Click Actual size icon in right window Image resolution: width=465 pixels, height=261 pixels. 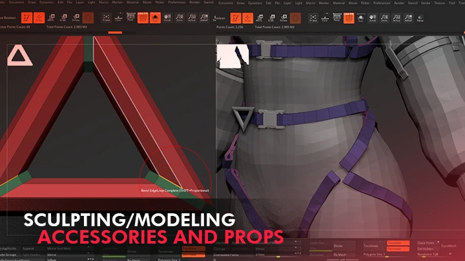coord(396,18)
